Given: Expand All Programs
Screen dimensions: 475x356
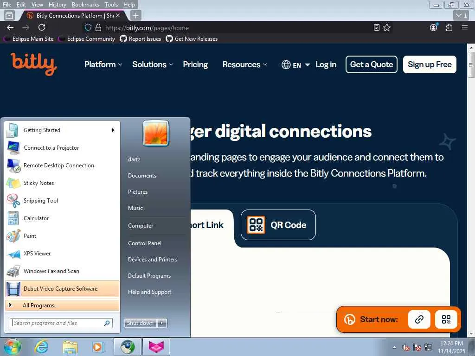Looking at the screenshot, I should (63, 305).
